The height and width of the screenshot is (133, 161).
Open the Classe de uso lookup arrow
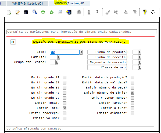pos(139,68)
